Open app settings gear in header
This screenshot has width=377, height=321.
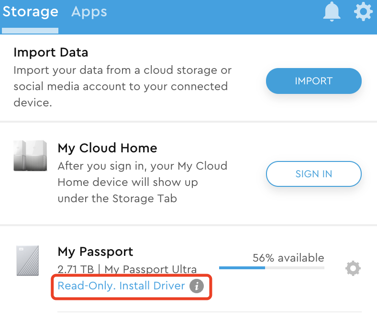pyautogui.click(x=363, y=11)
